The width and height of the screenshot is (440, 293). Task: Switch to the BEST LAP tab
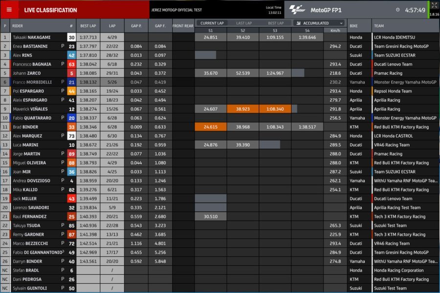[x=275, y=23]
